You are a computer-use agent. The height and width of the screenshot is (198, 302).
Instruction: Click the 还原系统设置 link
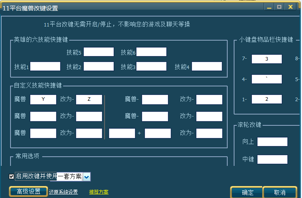(x=64, y=192)
